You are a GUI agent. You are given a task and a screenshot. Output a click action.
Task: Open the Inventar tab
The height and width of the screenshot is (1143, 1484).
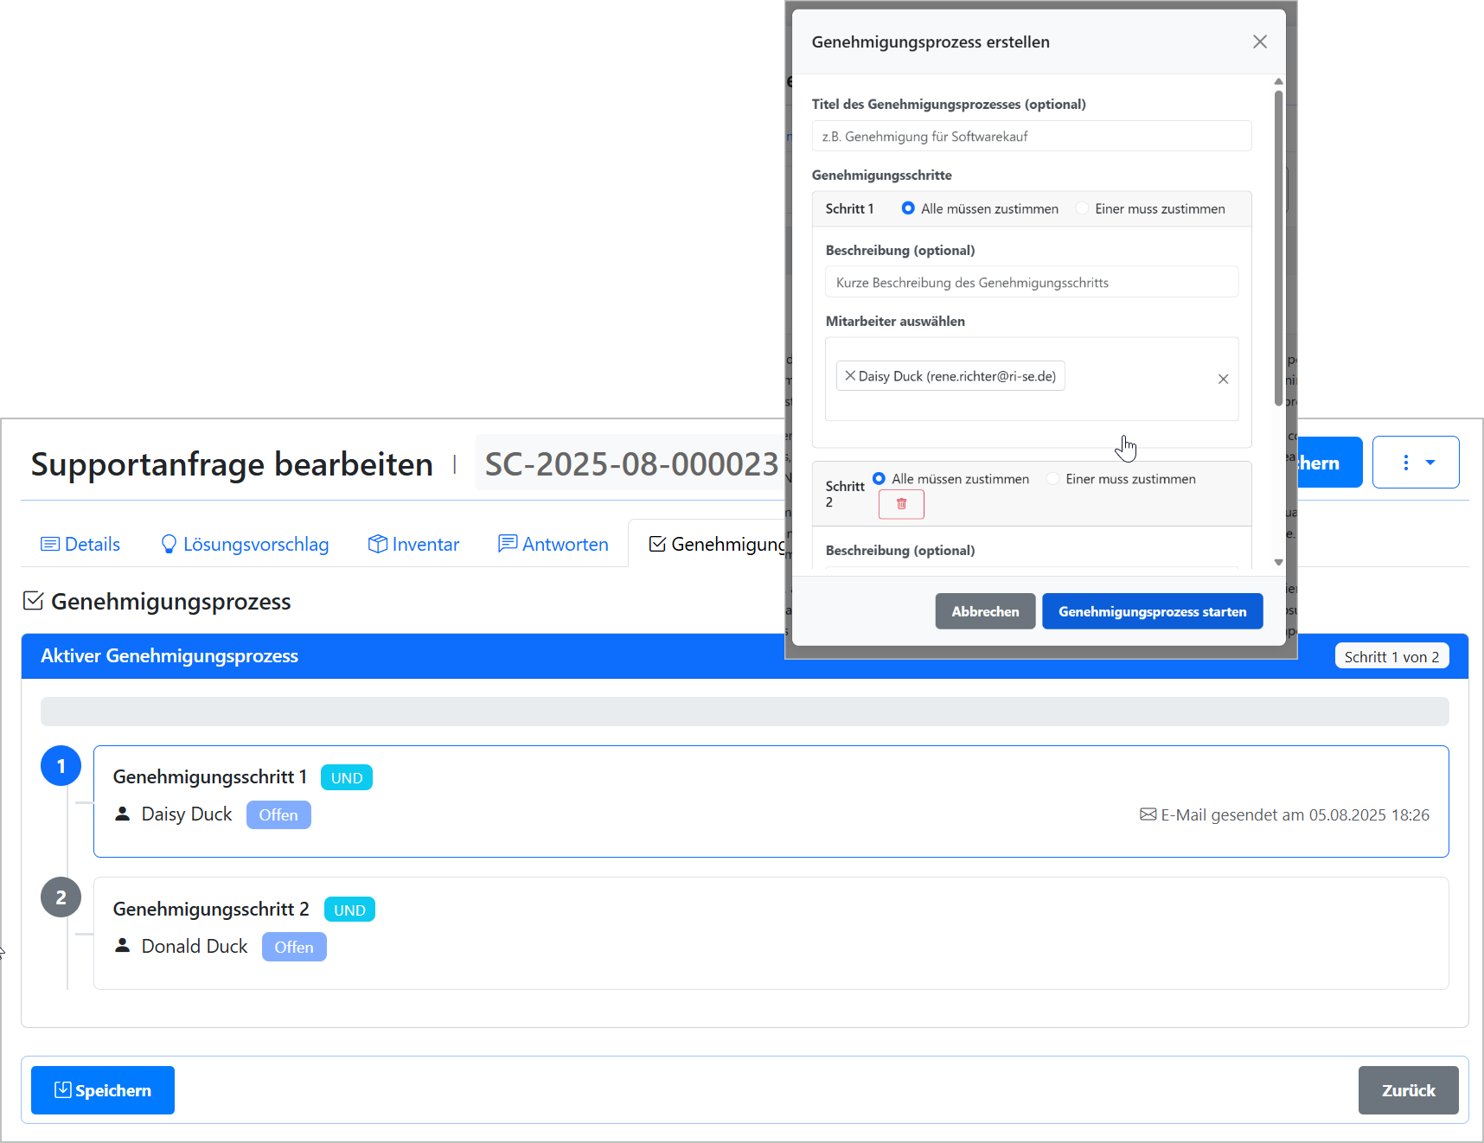pyautogui.click(x=413, y=544)
